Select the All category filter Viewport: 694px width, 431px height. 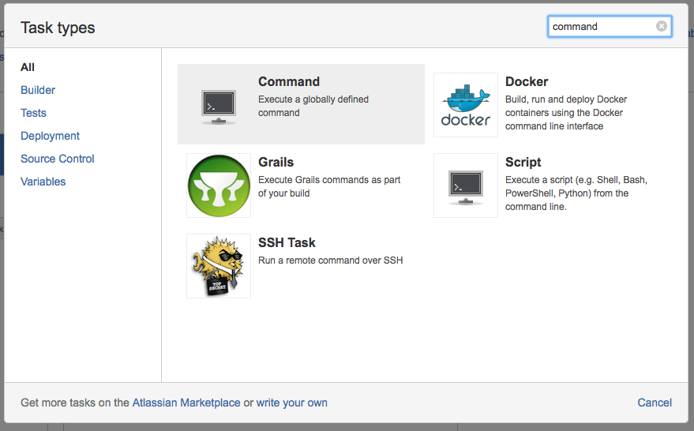(x=28, y=67)
